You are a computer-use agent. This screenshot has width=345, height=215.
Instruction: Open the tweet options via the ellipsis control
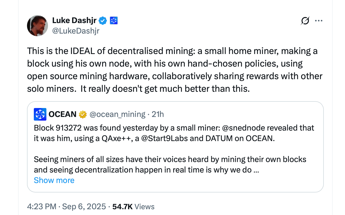319,20
